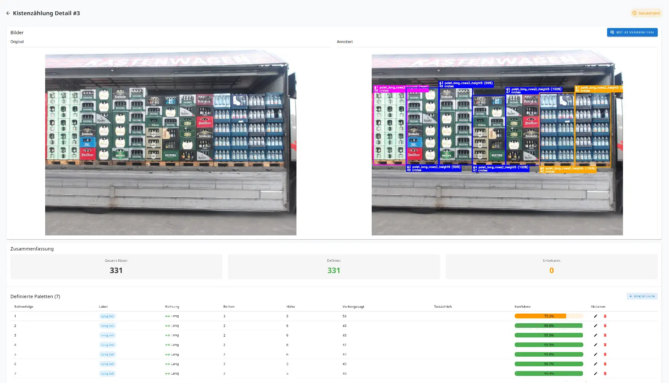This screenshot has width=669, height=383.
Task: Edit palette row 3 with pencil icon
Action: (595, 335)
